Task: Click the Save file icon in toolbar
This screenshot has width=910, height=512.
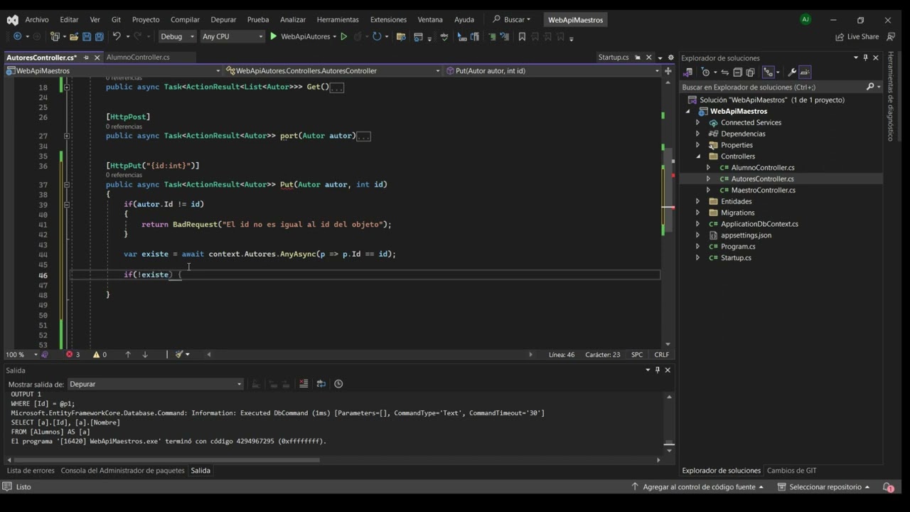Action: pos(87,36)
